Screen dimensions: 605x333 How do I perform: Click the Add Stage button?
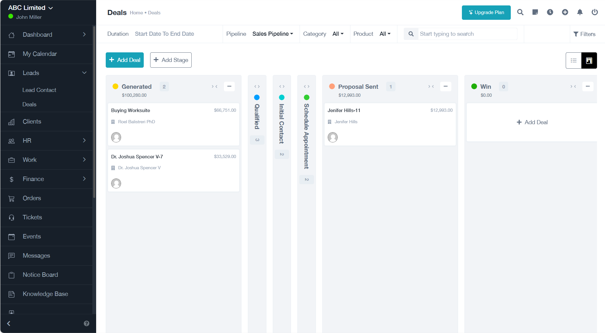coord(171,60)
